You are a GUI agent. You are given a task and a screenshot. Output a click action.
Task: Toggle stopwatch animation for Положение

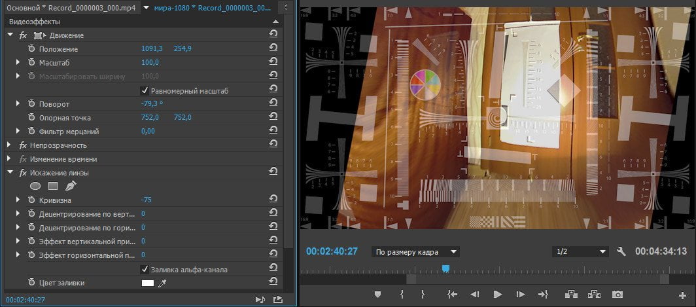(31, 49)
